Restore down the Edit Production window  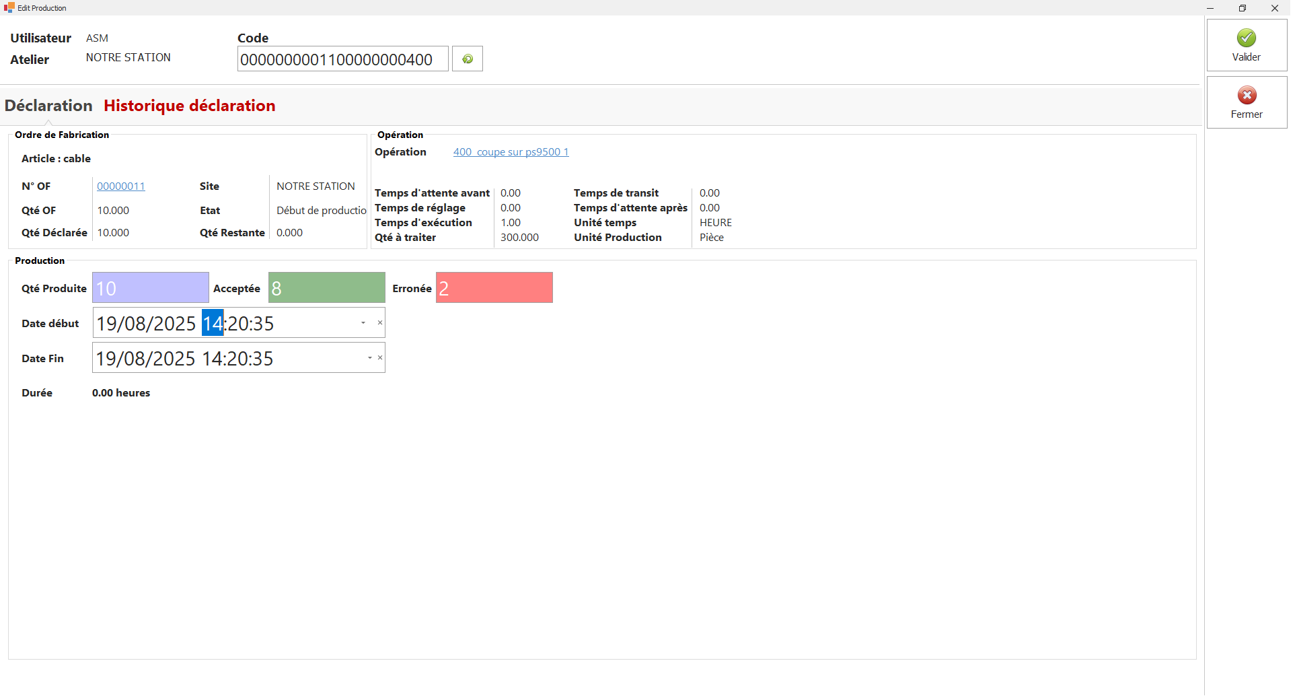pyautogui.click(x=1243, y=8)
